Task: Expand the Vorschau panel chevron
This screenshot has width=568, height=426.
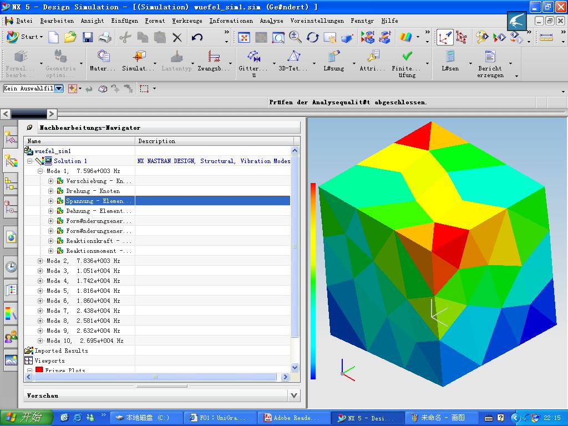Action: (x=294, y=395)
